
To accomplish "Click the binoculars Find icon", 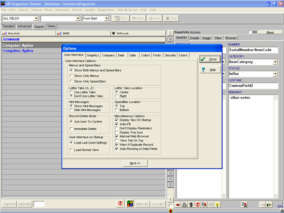I will click(x=117, y=18).
